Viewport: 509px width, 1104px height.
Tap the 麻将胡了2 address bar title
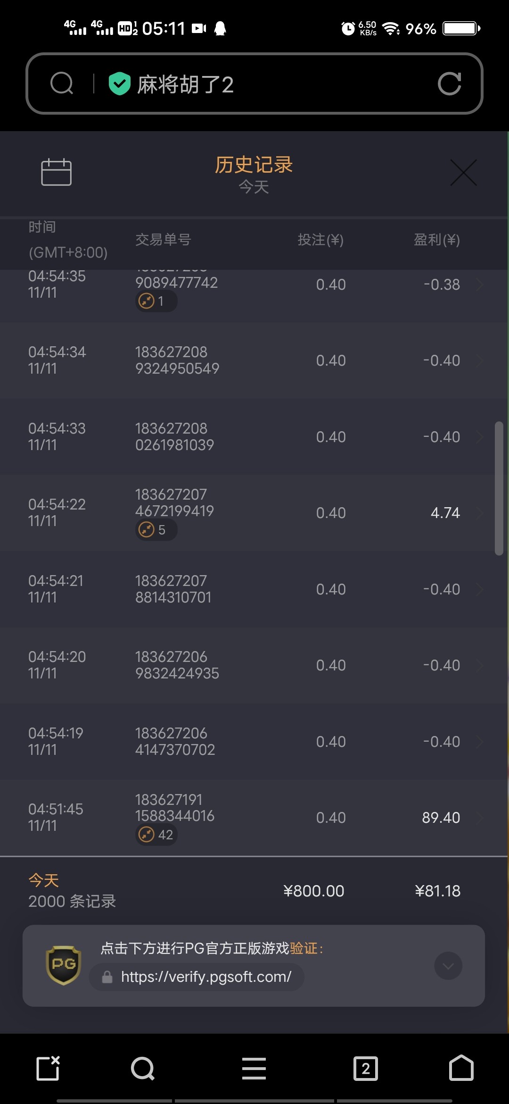[185, 84]
